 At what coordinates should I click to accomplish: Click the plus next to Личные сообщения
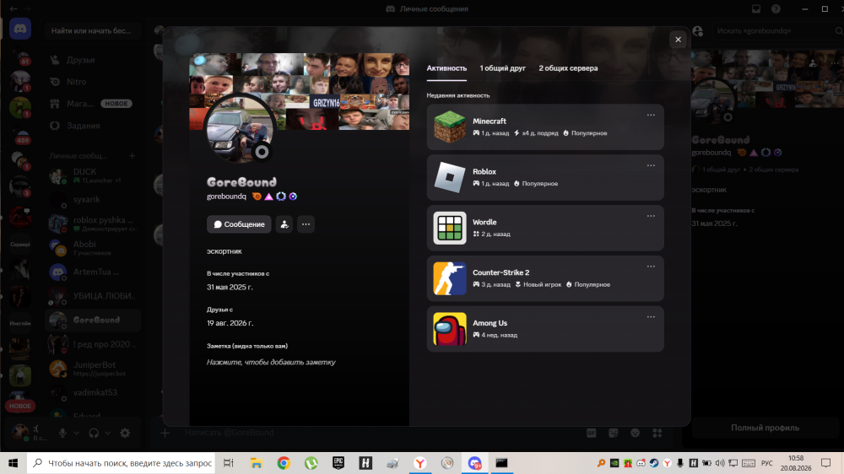tap(132, 156)
